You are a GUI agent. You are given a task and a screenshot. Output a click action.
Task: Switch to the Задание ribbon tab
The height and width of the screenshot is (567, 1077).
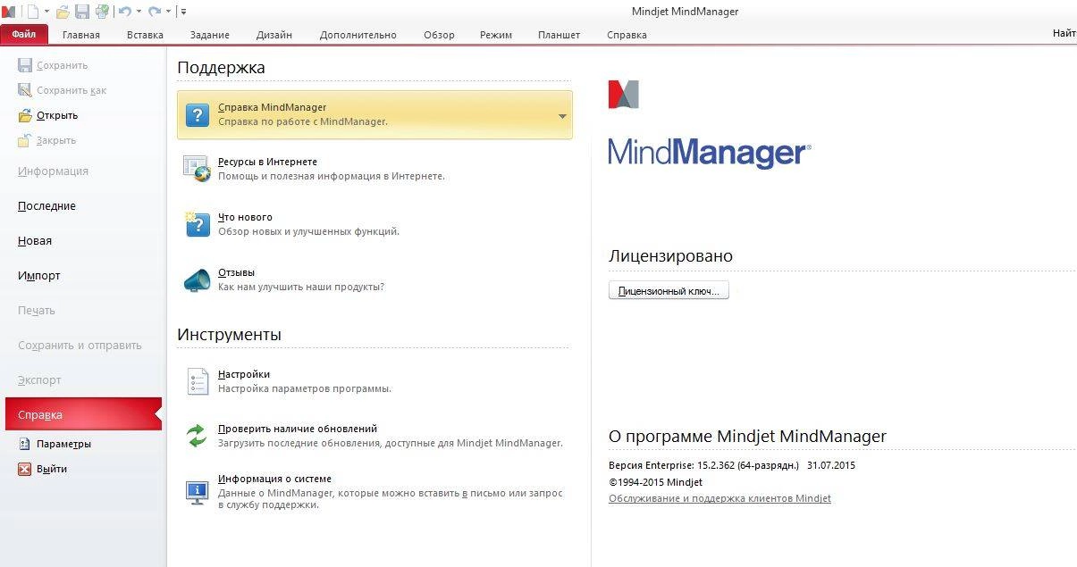(210, 35)
